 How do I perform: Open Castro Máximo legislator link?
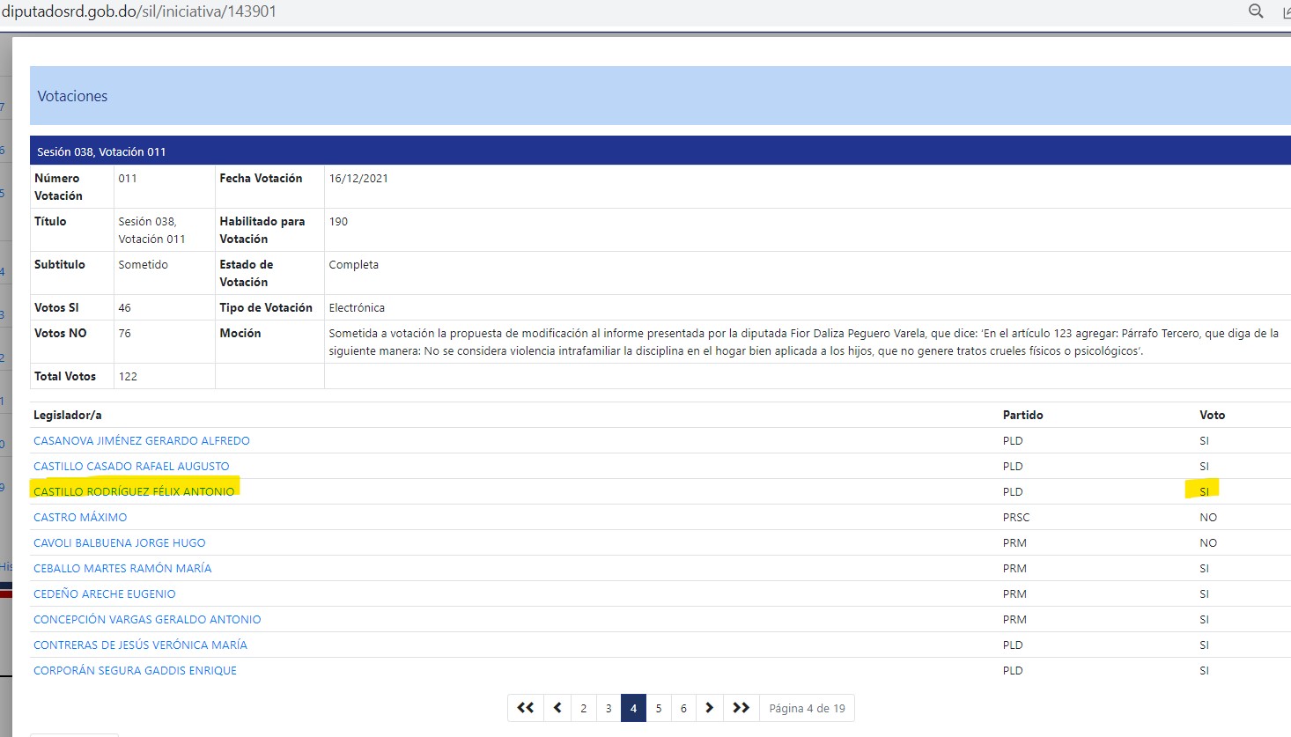tap(80, 517)
